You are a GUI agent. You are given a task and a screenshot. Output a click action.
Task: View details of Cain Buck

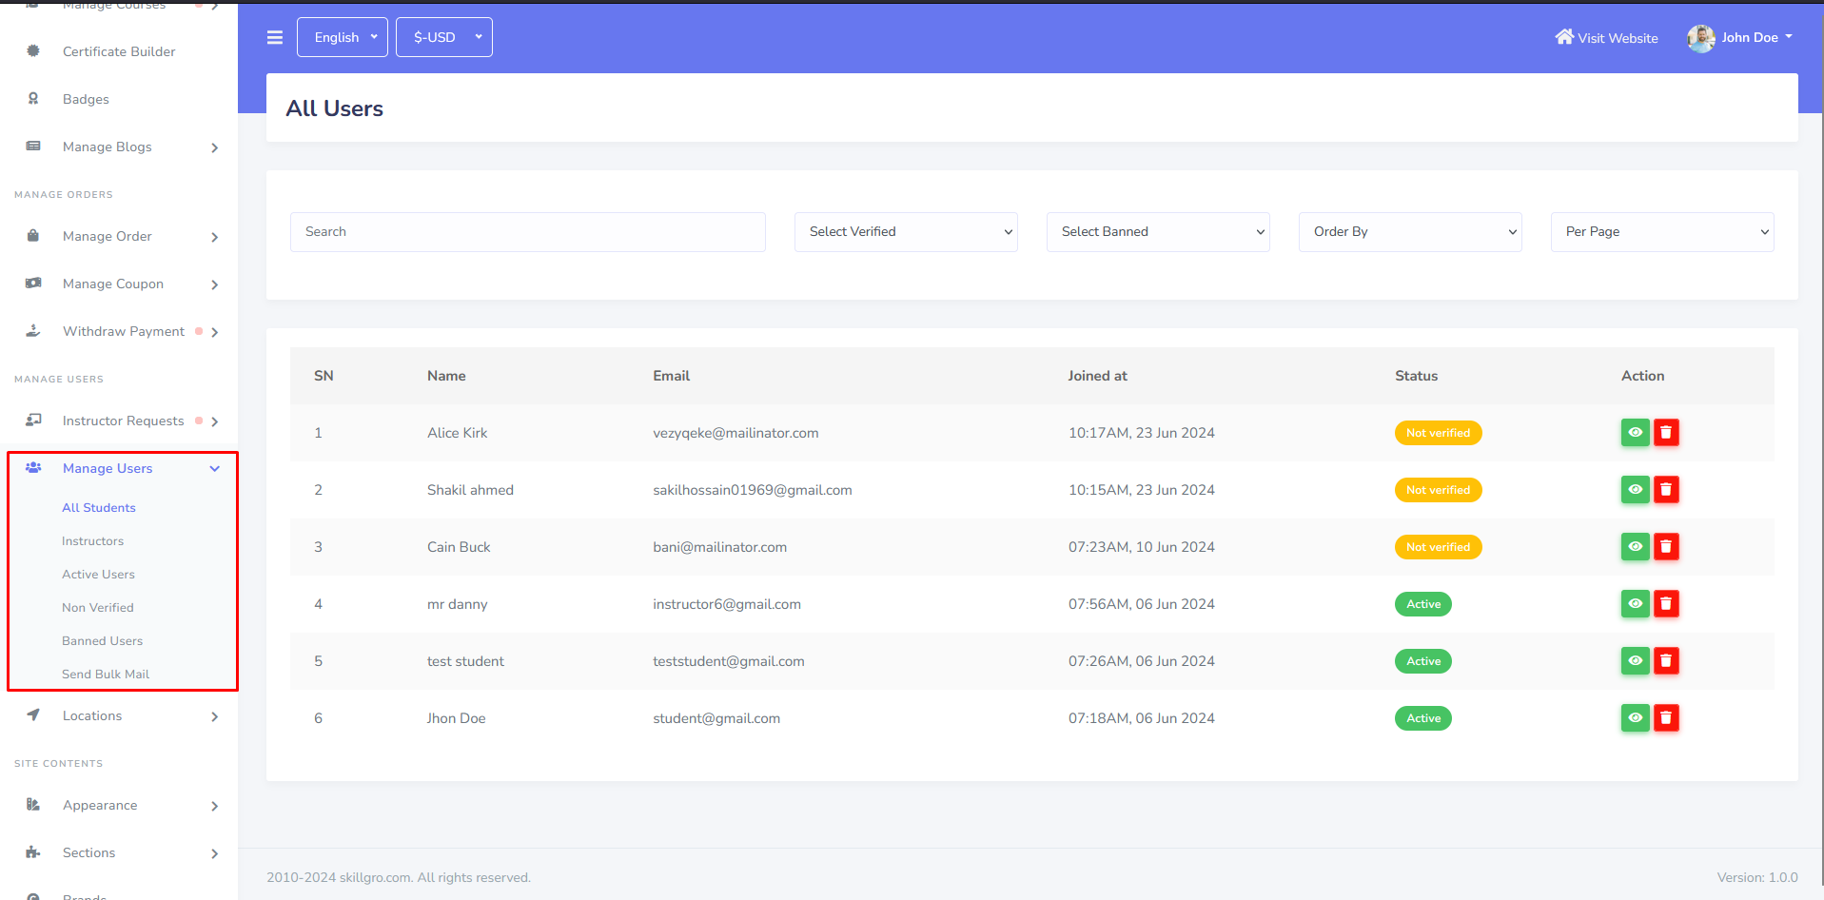1635,547
